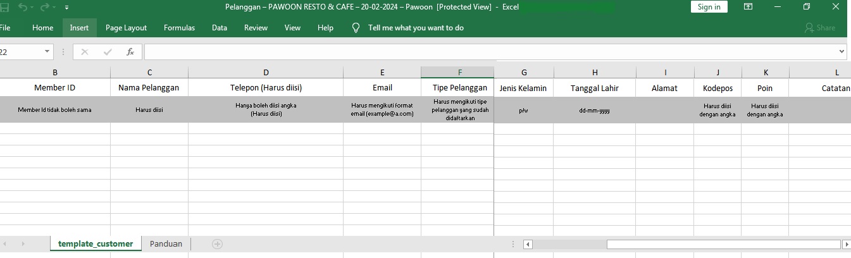851x258 pixels.
Task: Add a new sheet with the plus icon
Action: [x=217, y=244]
